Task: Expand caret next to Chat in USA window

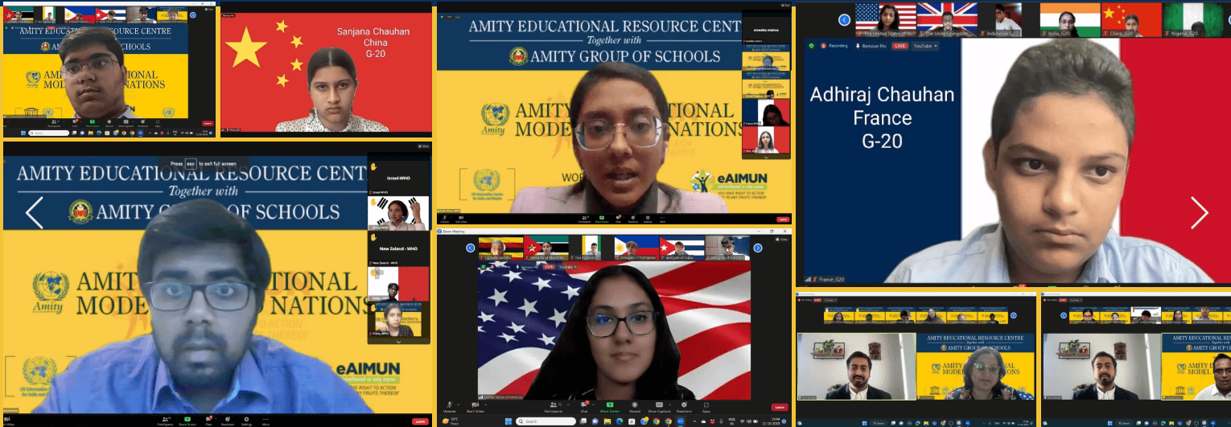Action: click(593, 404)
